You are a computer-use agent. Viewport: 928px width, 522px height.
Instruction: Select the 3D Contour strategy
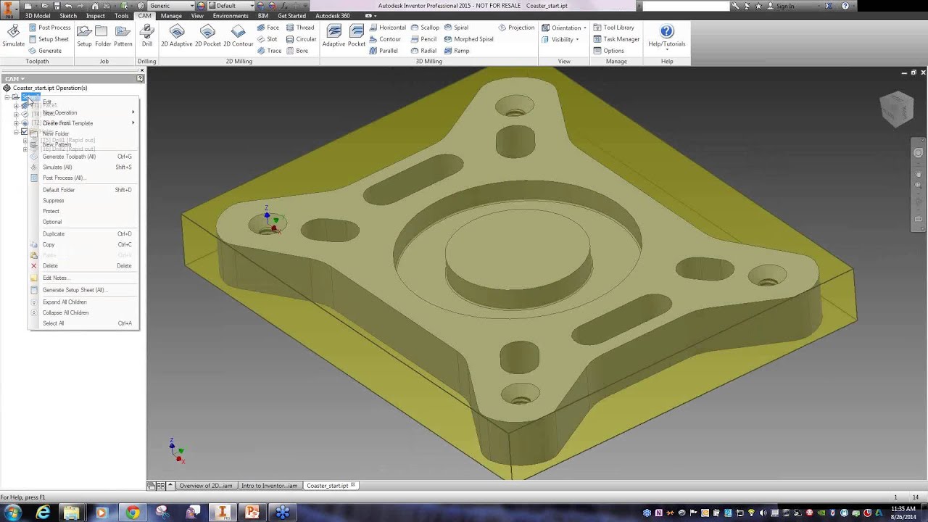click(x=385, y=39)
